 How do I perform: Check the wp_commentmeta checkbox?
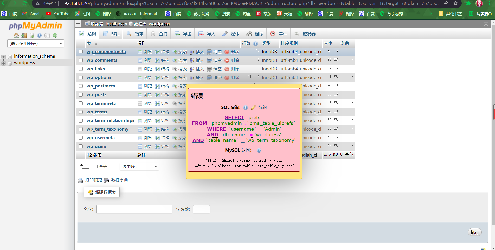[x=81, y=52]
